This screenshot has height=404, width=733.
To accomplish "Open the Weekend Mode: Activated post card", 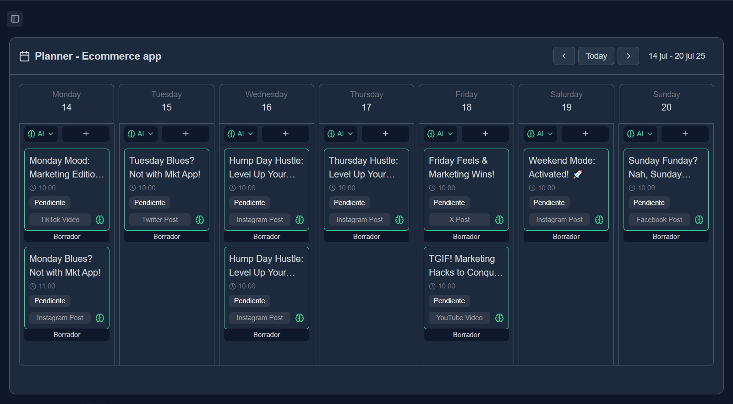I will coord(566,167).
